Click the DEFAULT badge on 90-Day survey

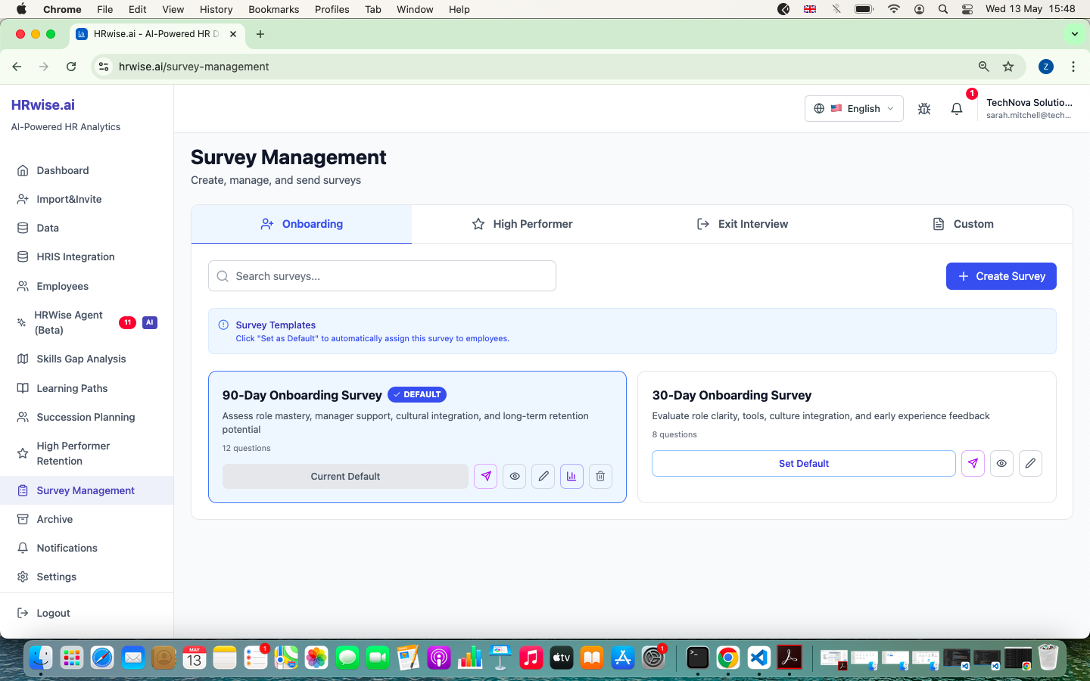click(x=417, y=395)
